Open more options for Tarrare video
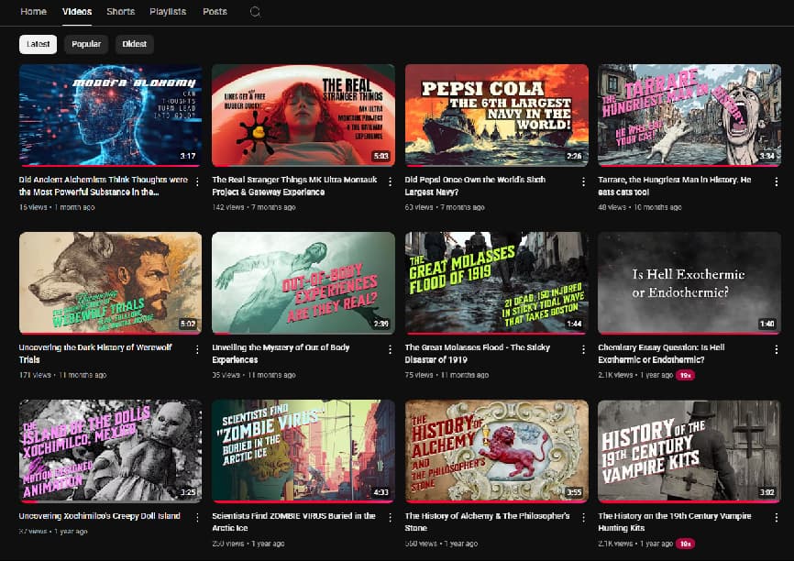 (777, 181)
